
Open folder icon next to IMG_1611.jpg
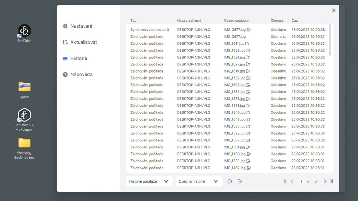(x=248, y=44)
